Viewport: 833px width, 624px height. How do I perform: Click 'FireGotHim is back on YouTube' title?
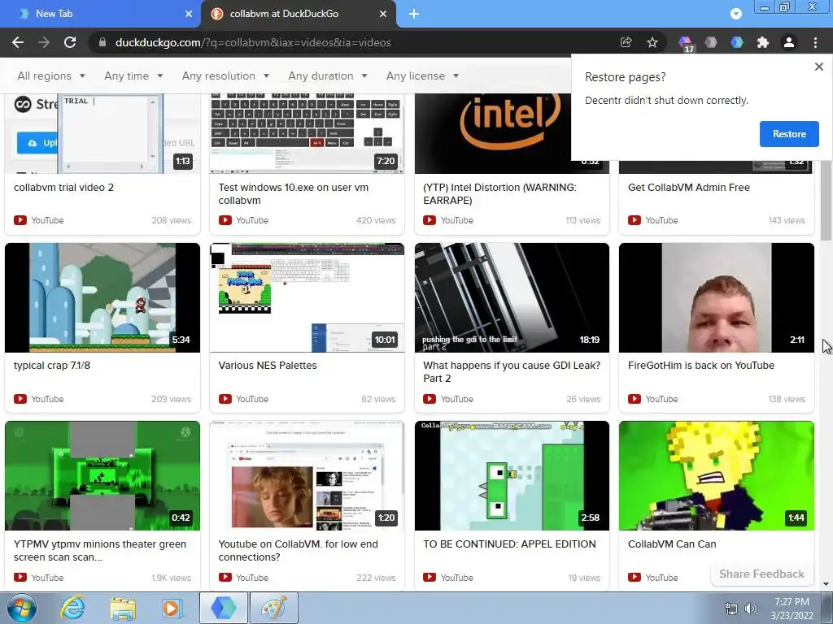click(x=701, y=366)
